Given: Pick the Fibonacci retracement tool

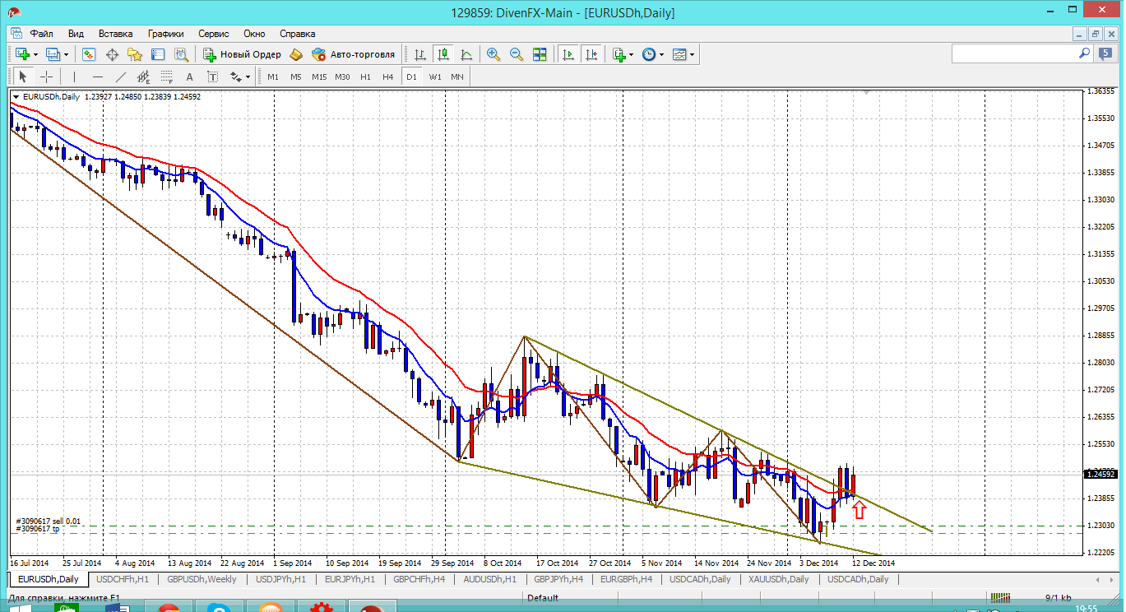Looking at the screenshot, I should (x=167, y=76).
